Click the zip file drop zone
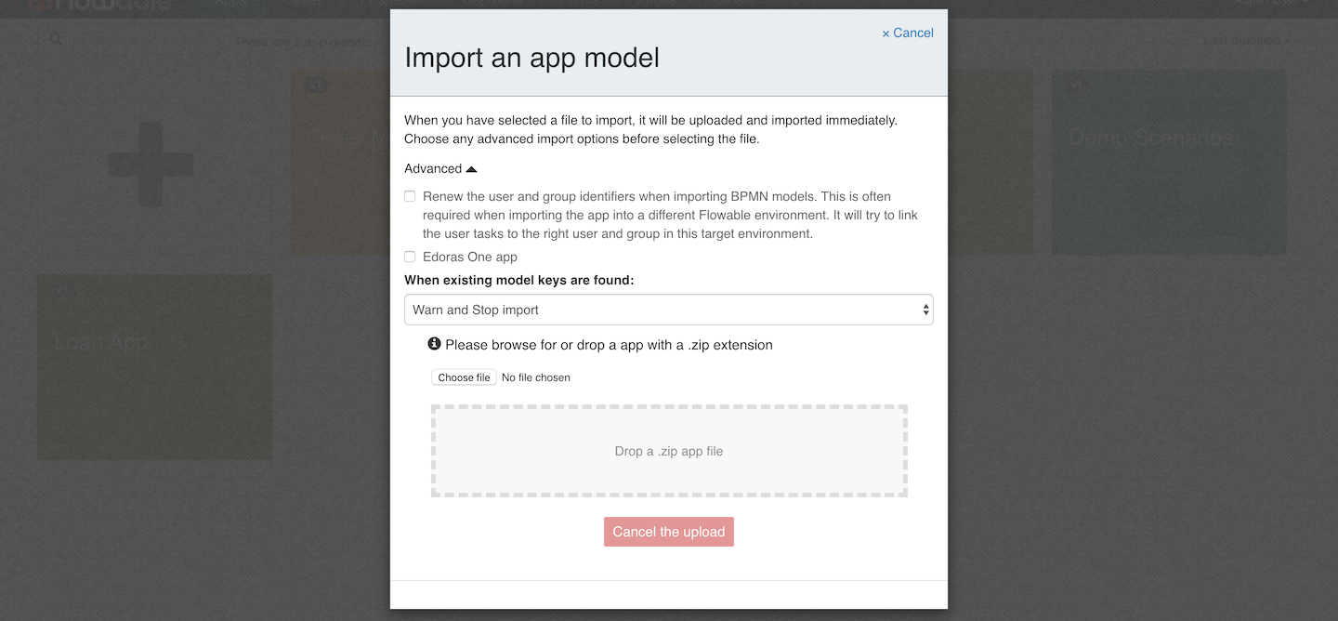1338x621 pixels. coord(668,450)
